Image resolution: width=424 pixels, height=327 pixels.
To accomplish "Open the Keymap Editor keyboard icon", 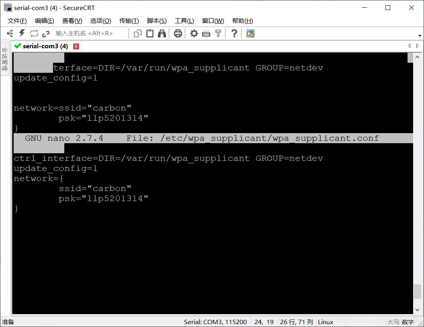I will click(206, 34).
